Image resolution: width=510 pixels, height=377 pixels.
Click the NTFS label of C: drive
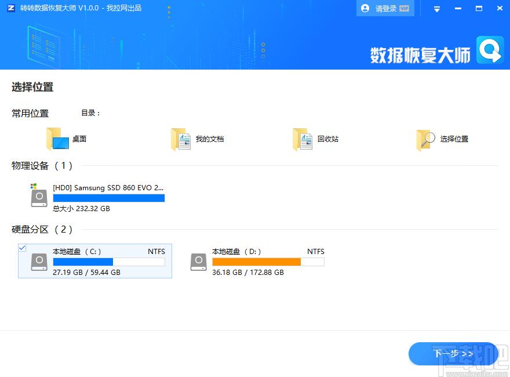[x=156, y=252]
